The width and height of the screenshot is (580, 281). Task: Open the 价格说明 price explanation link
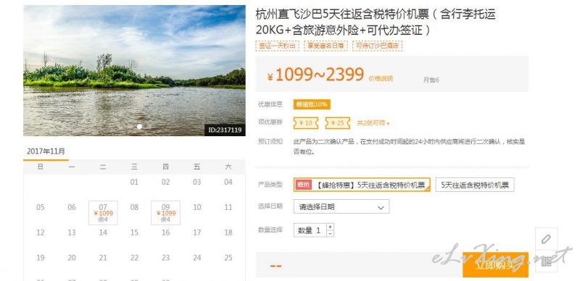[381, 78]
